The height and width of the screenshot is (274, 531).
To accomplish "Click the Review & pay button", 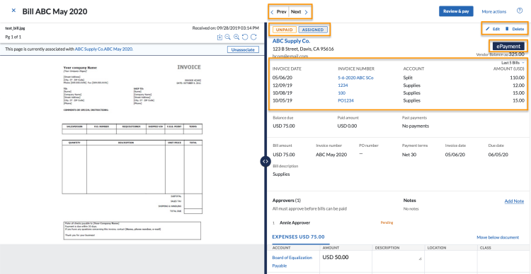I will [456, 11].
